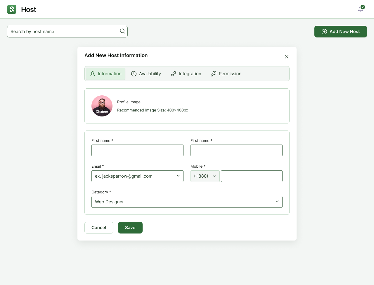Open the (+880) country code dropdown

(x=205, y=176)
